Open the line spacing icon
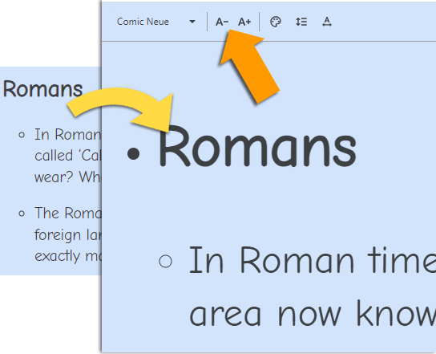The width and height of the screenshot is (436, 354). (x=301, y=22)
